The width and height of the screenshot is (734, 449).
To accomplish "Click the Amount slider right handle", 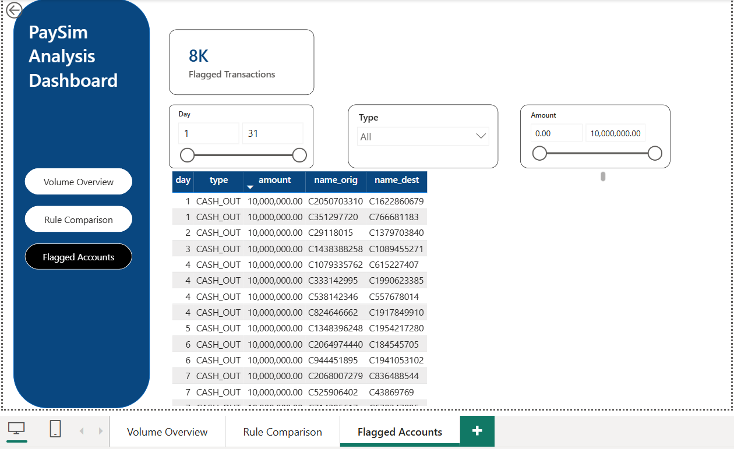I will 655,153.
